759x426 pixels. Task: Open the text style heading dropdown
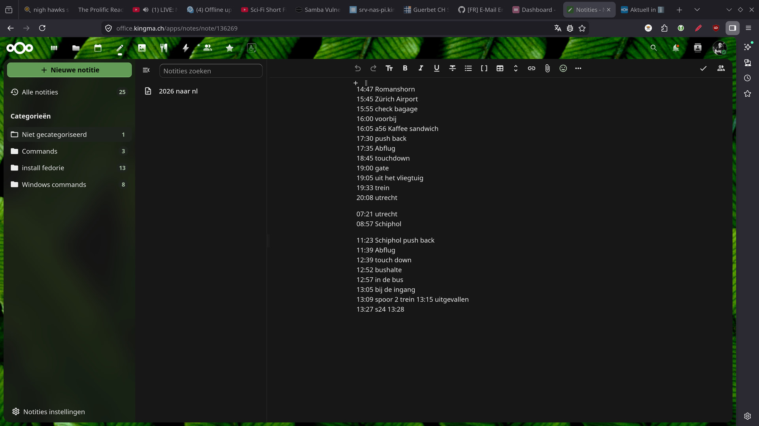click(389, 68)
